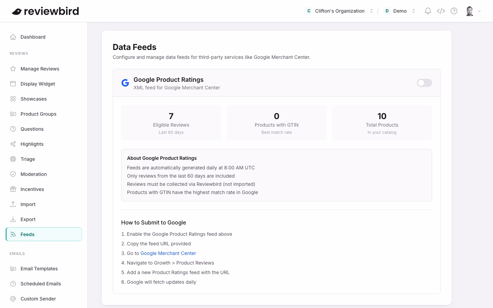Viewport: 493px width, 308px height.
Task: Go to Dashboard
Action: point(44,37)
